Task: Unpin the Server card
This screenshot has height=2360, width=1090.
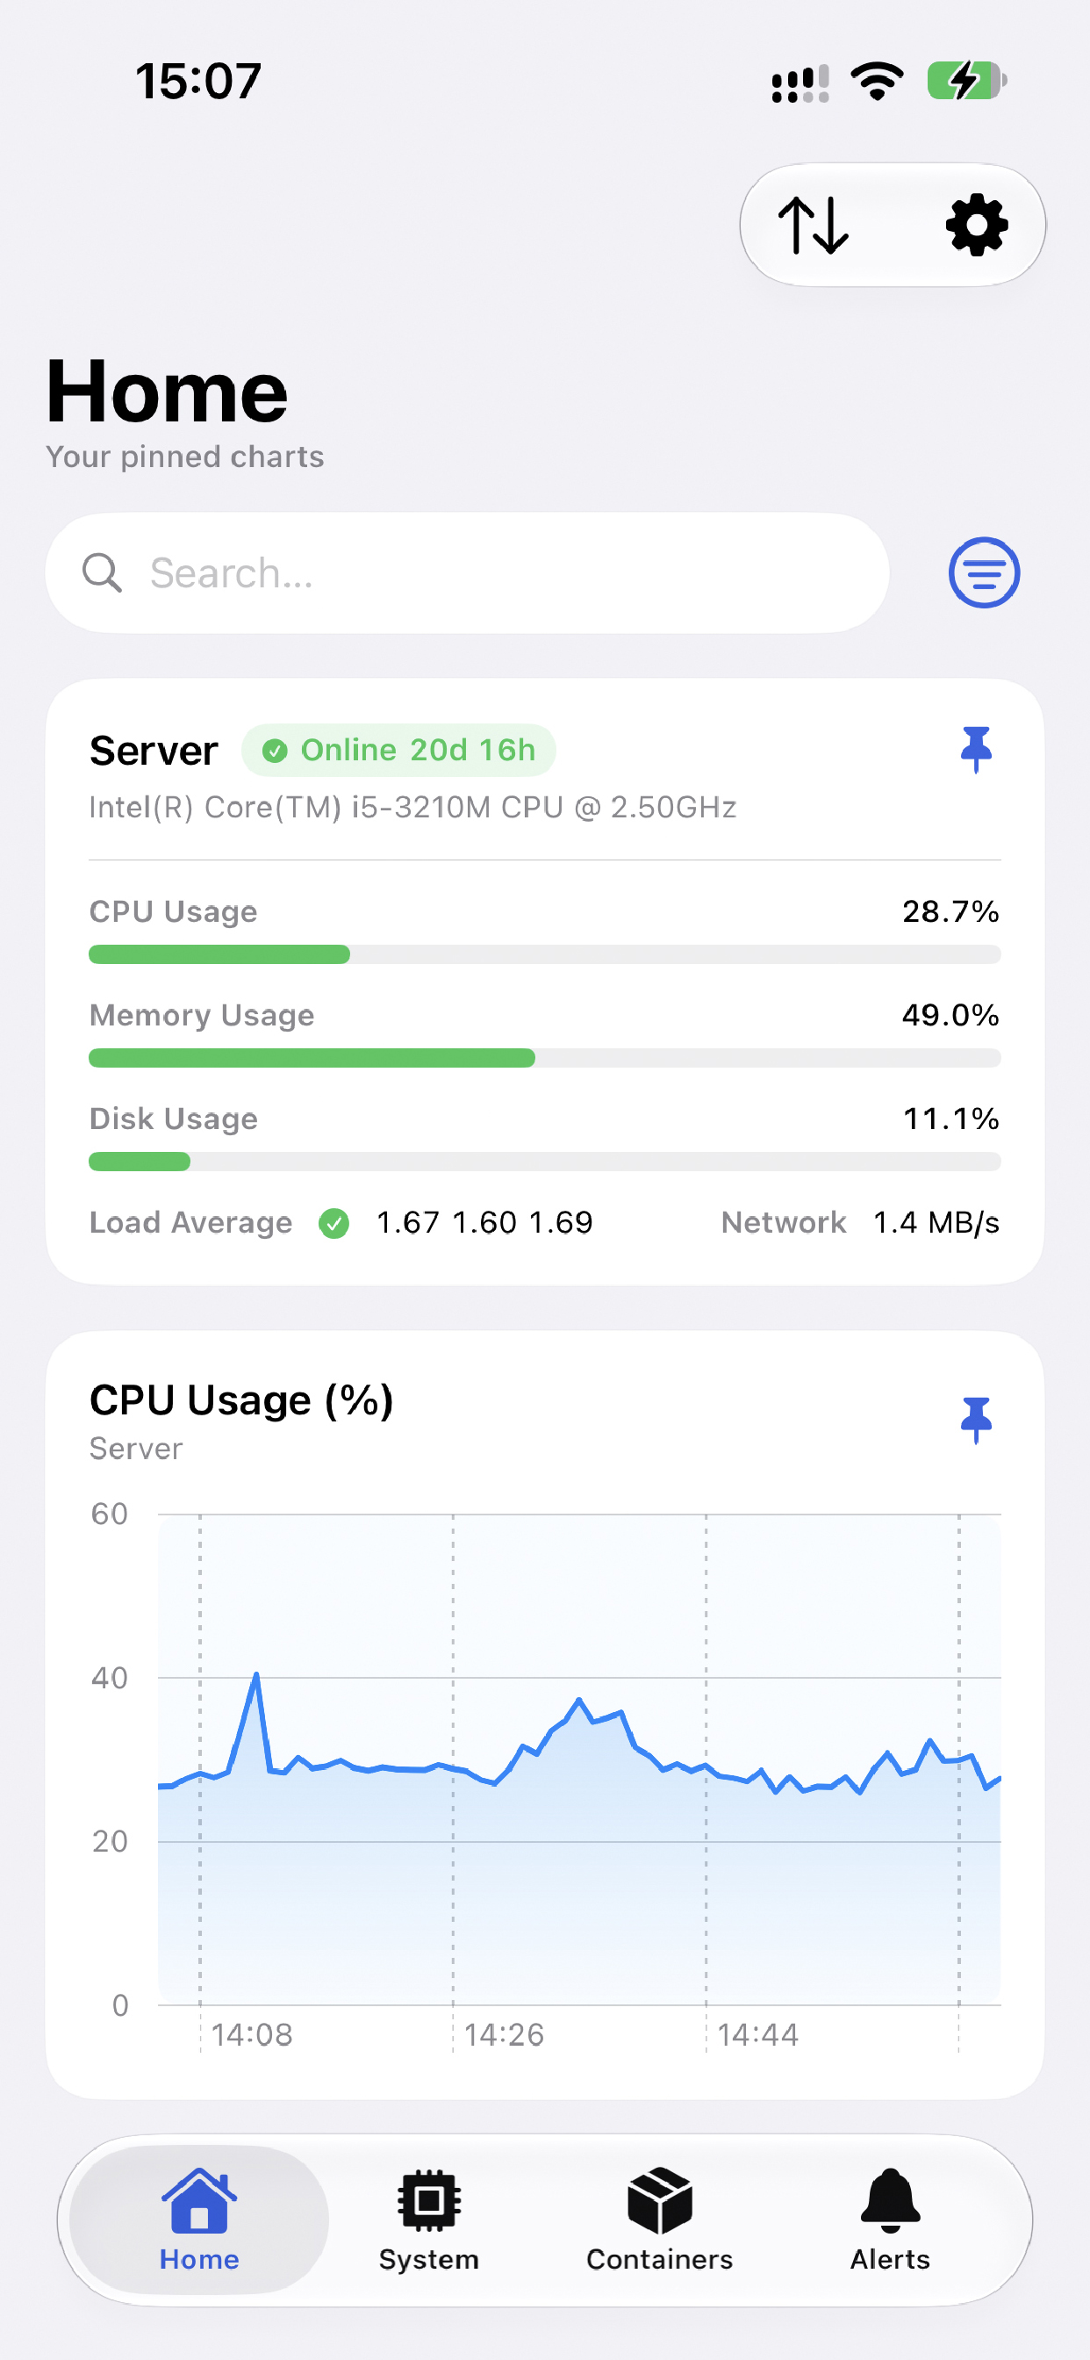Action: [x=977, y=751]
